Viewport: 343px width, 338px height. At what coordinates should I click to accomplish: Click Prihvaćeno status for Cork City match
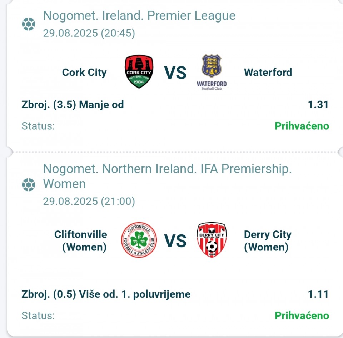302,126
